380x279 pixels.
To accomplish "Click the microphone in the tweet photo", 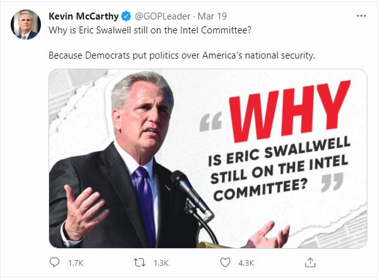I will (x=189, y=192).
